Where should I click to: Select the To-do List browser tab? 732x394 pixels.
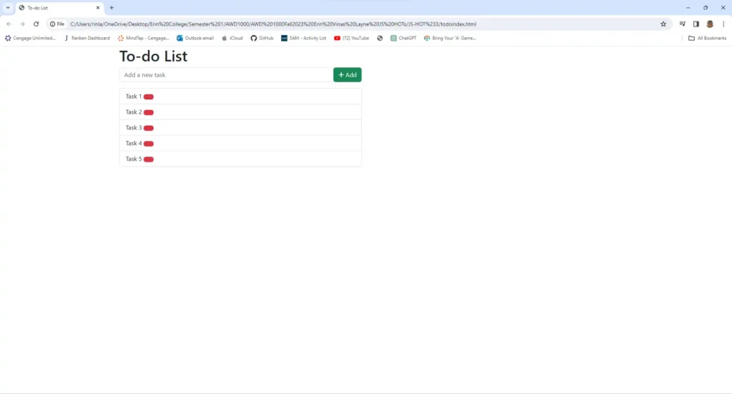coord(60,7)
